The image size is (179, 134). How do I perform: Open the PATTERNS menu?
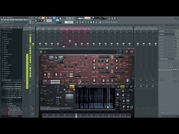click(x=12, y=20)
